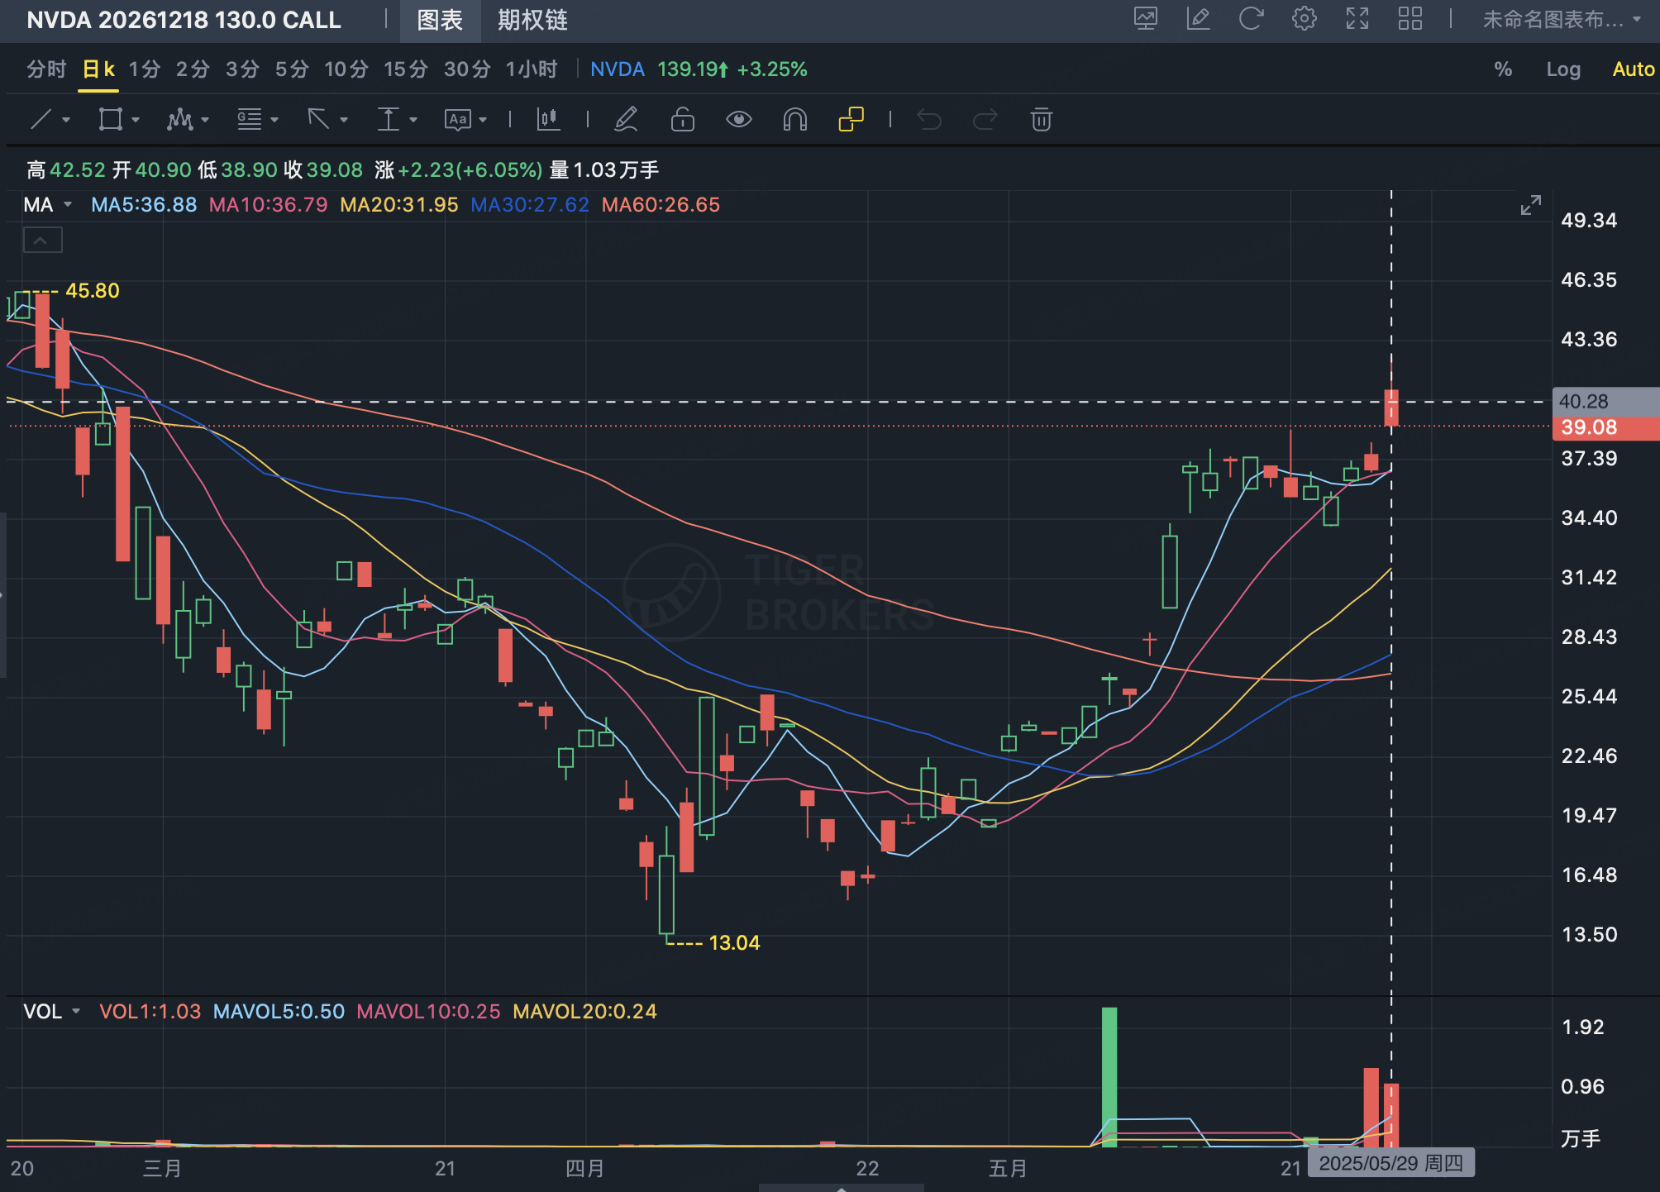The height and width of the screenshot is (1192, 1660).
Task: Click the MA30:27.62 legend label
Action: tap(530, 204)
